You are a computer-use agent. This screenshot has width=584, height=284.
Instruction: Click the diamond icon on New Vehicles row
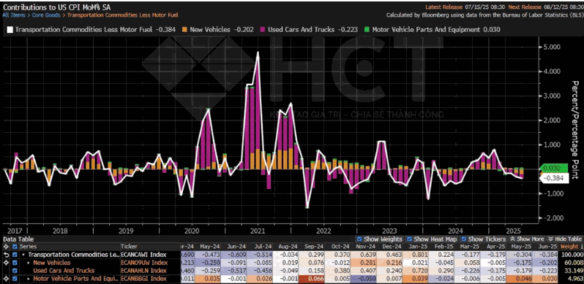(x=6, y=263)
